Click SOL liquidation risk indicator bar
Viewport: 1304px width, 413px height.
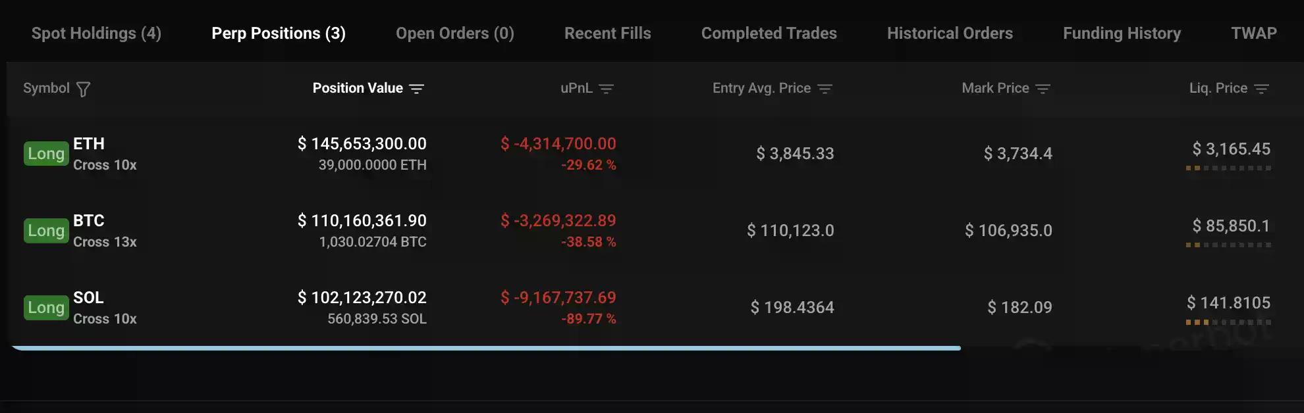point(1228,322)
